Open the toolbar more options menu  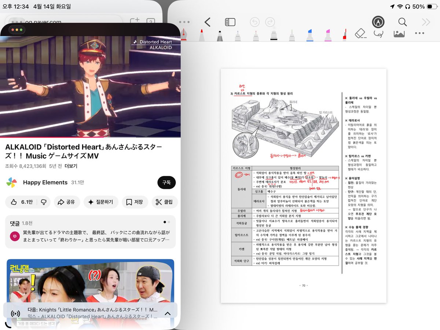pyautogui.click(x=419, y=33)
